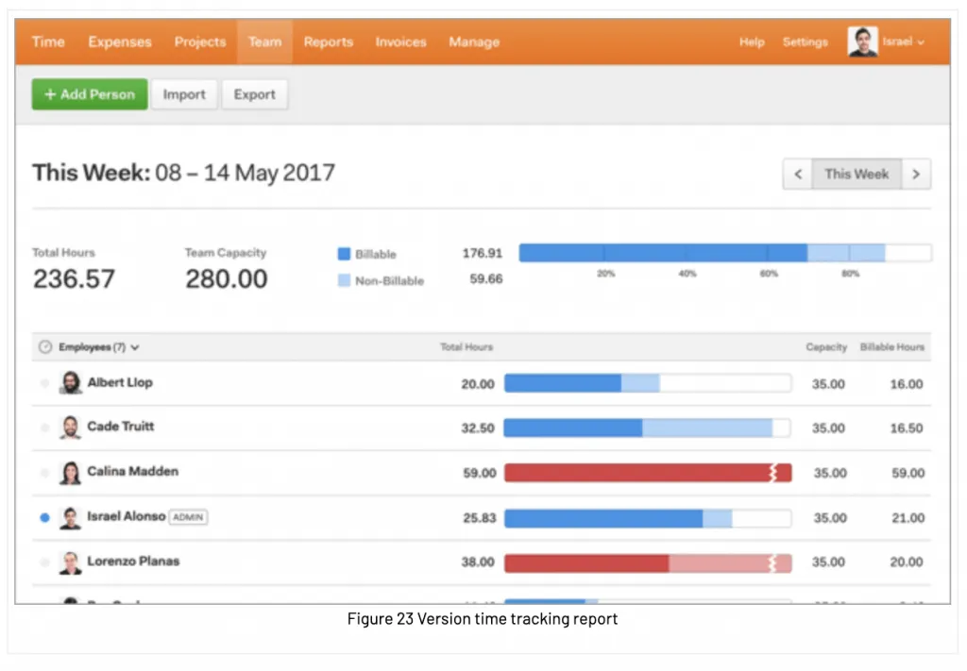Image resolution: width=967 pixels, height=671 pixels.
Task: Open the Reports tab
Action: 328,42
